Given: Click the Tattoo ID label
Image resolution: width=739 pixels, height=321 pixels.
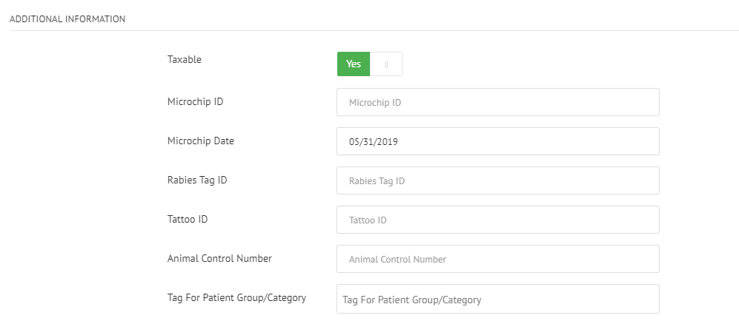Looking at the screenshot, I should tap(188, 219).
